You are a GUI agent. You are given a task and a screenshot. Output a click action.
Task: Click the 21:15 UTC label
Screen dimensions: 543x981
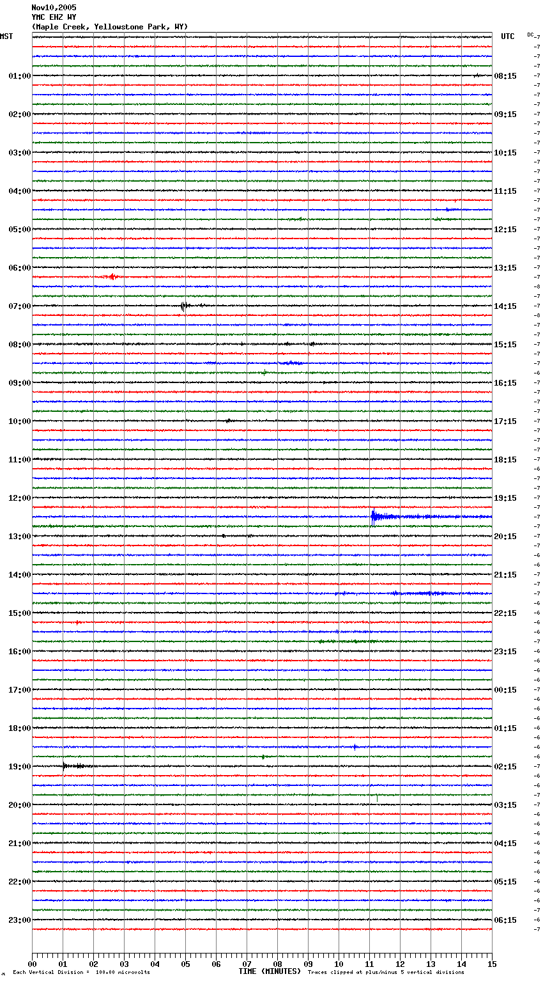tap(505, 575)
